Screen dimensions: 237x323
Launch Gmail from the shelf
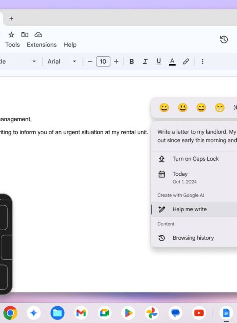pyautogui.click(x=81, y=313)
